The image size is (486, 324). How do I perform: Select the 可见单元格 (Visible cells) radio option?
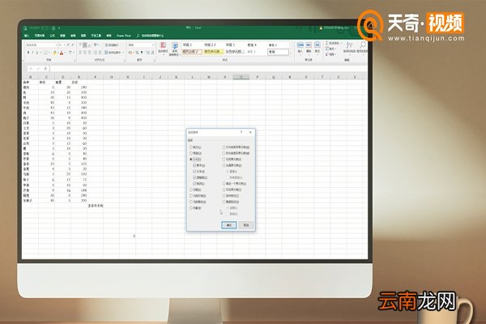coord(224,190)
